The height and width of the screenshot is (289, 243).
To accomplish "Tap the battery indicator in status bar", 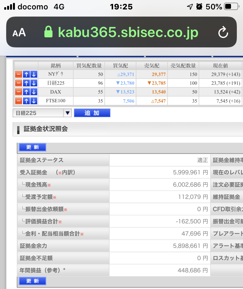I will [232, 6].
